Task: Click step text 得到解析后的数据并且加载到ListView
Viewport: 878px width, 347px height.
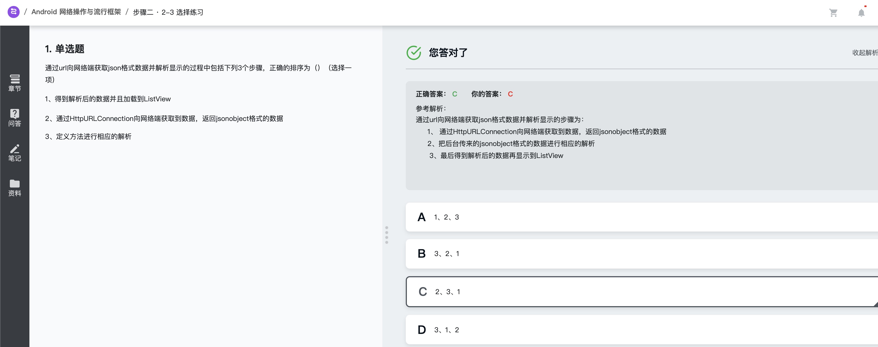Action: pos(113,99)
